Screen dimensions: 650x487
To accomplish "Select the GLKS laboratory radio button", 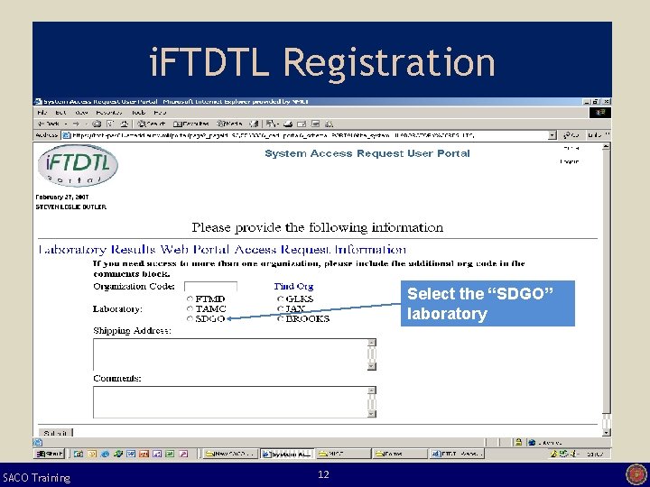I will [x=280, y=299].
